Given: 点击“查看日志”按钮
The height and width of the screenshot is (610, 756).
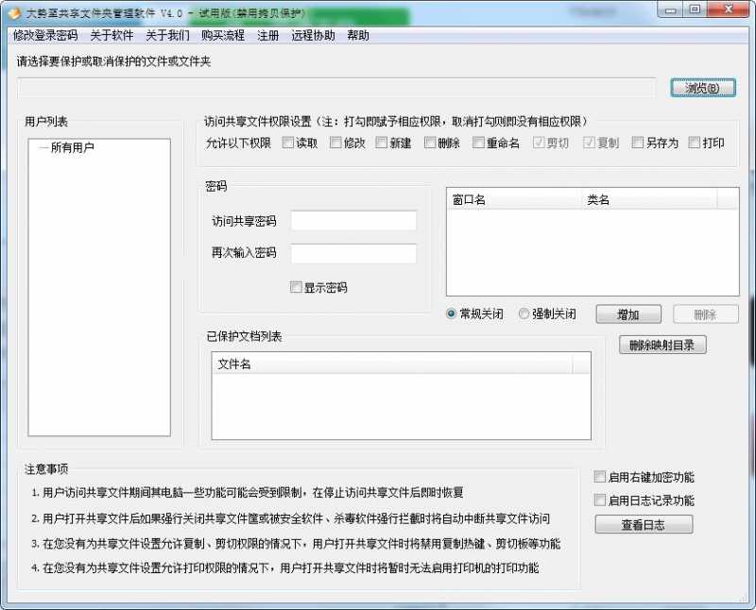Looking at the screenshot, I should tap(644, 524).
